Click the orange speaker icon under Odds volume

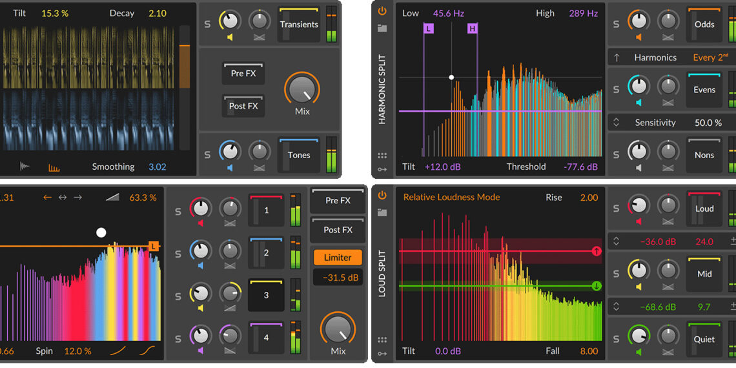[x=639, y=37]
